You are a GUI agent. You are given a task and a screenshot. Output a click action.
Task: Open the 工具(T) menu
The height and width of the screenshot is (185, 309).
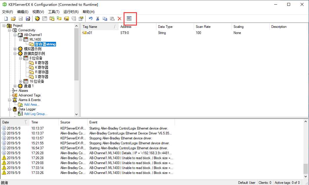54,12
